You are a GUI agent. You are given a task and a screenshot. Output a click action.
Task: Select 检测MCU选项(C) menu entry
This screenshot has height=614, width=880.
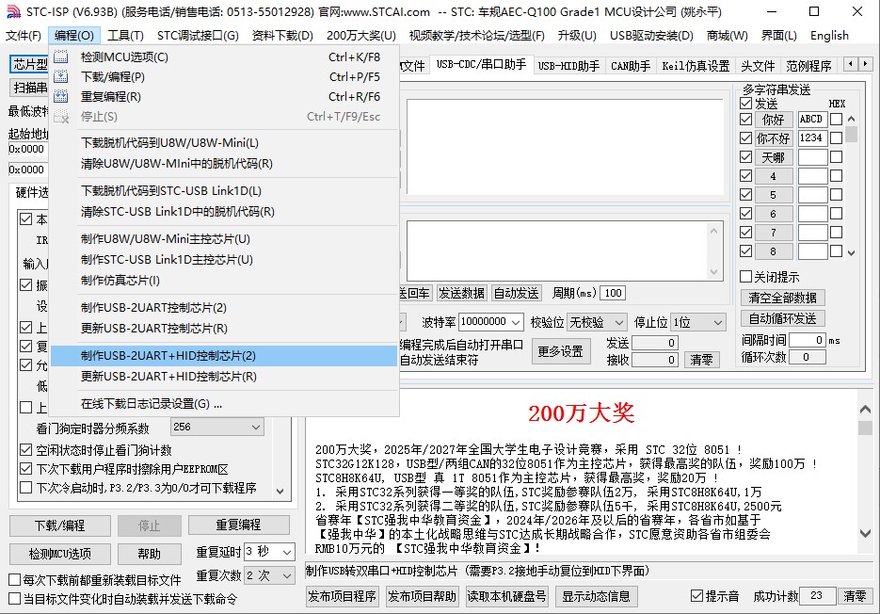pyautogui.click(x=225, y=57)
